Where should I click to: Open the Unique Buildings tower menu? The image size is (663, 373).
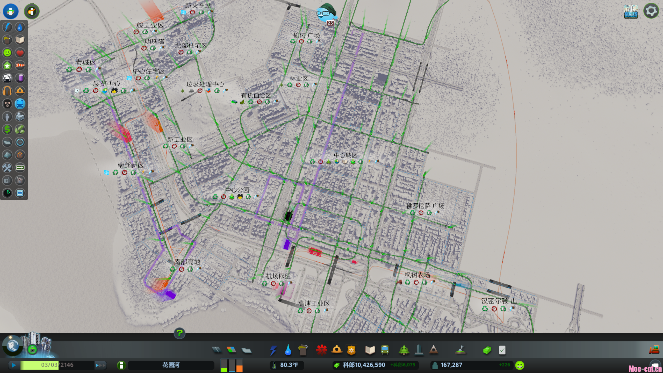[419, 350]
